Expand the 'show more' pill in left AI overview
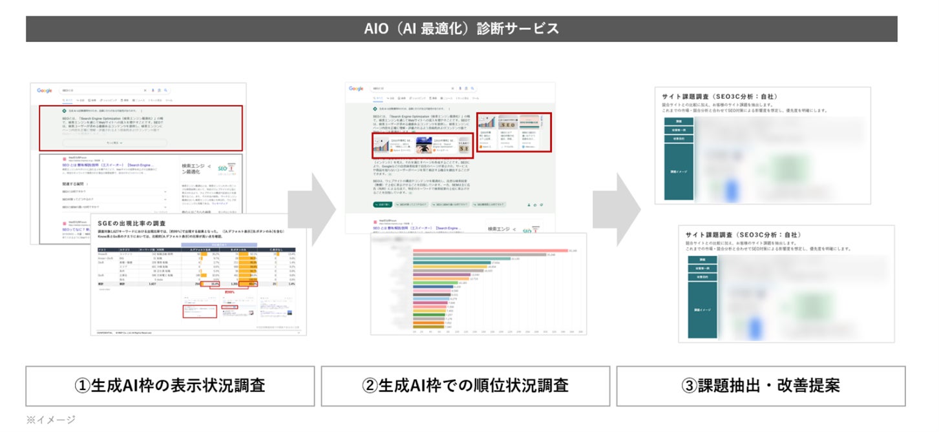This screenshot has width=939, height=432. click(x=114, y=143)
